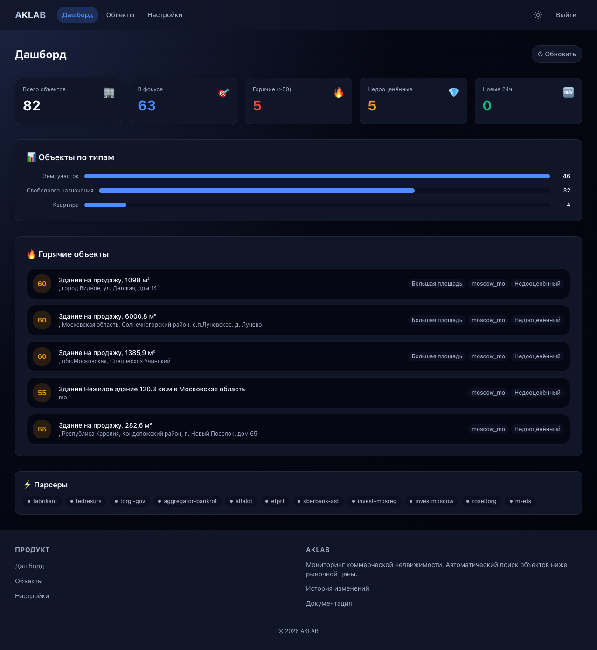597x650 pixels.
Task: Open the Всего объектов 82 card
Action: [x=69, y=101]
